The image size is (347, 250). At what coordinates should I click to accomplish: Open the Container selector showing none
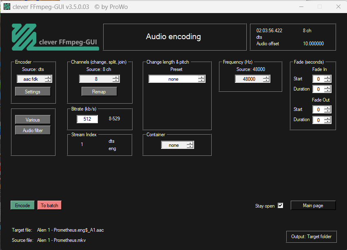[x=177, y=145]
